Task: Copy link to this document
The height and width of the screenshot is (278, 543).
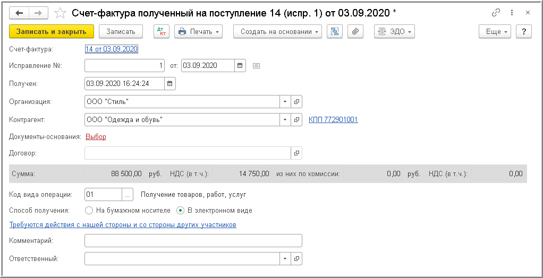Action: tap(496, 13)
